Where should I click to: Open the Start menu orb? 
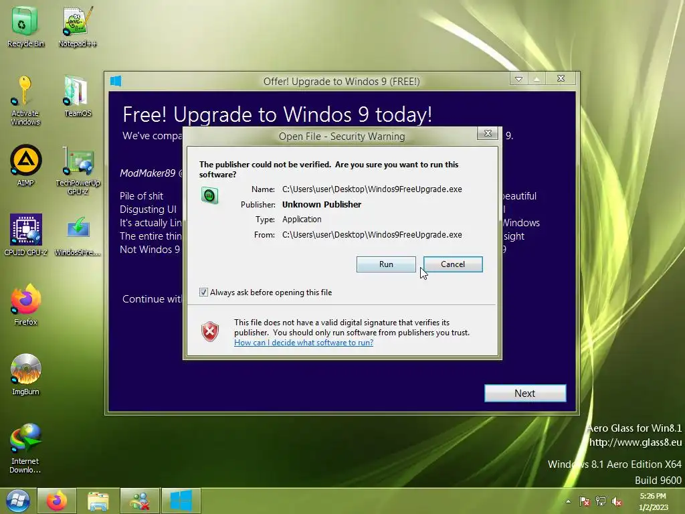click(x=17, y=501)
